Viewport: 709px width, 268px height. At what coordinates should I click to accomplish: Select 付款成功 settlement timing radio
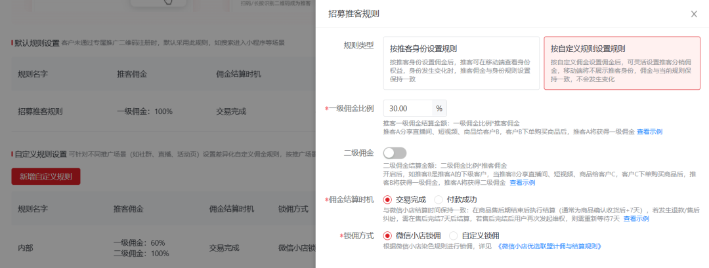pyautogui.click(x=439, y=199)
